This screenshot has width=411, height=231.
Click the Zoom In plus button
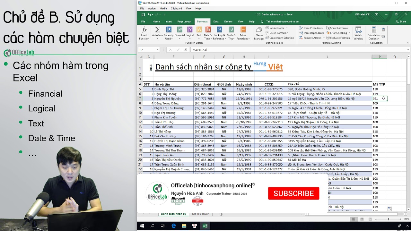tap(400, 219)
